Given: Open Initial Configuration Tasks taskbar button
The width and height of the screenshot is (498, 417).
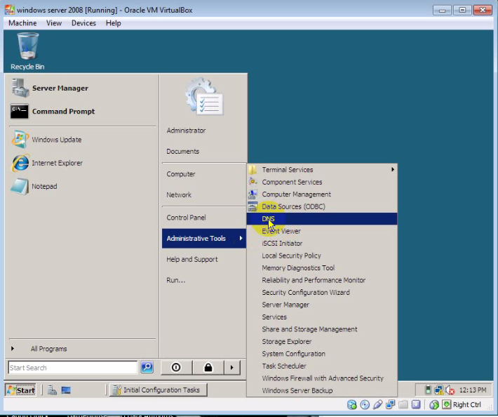Looking at the screenshot, I should pyautogui.click(x=158, y=390).
